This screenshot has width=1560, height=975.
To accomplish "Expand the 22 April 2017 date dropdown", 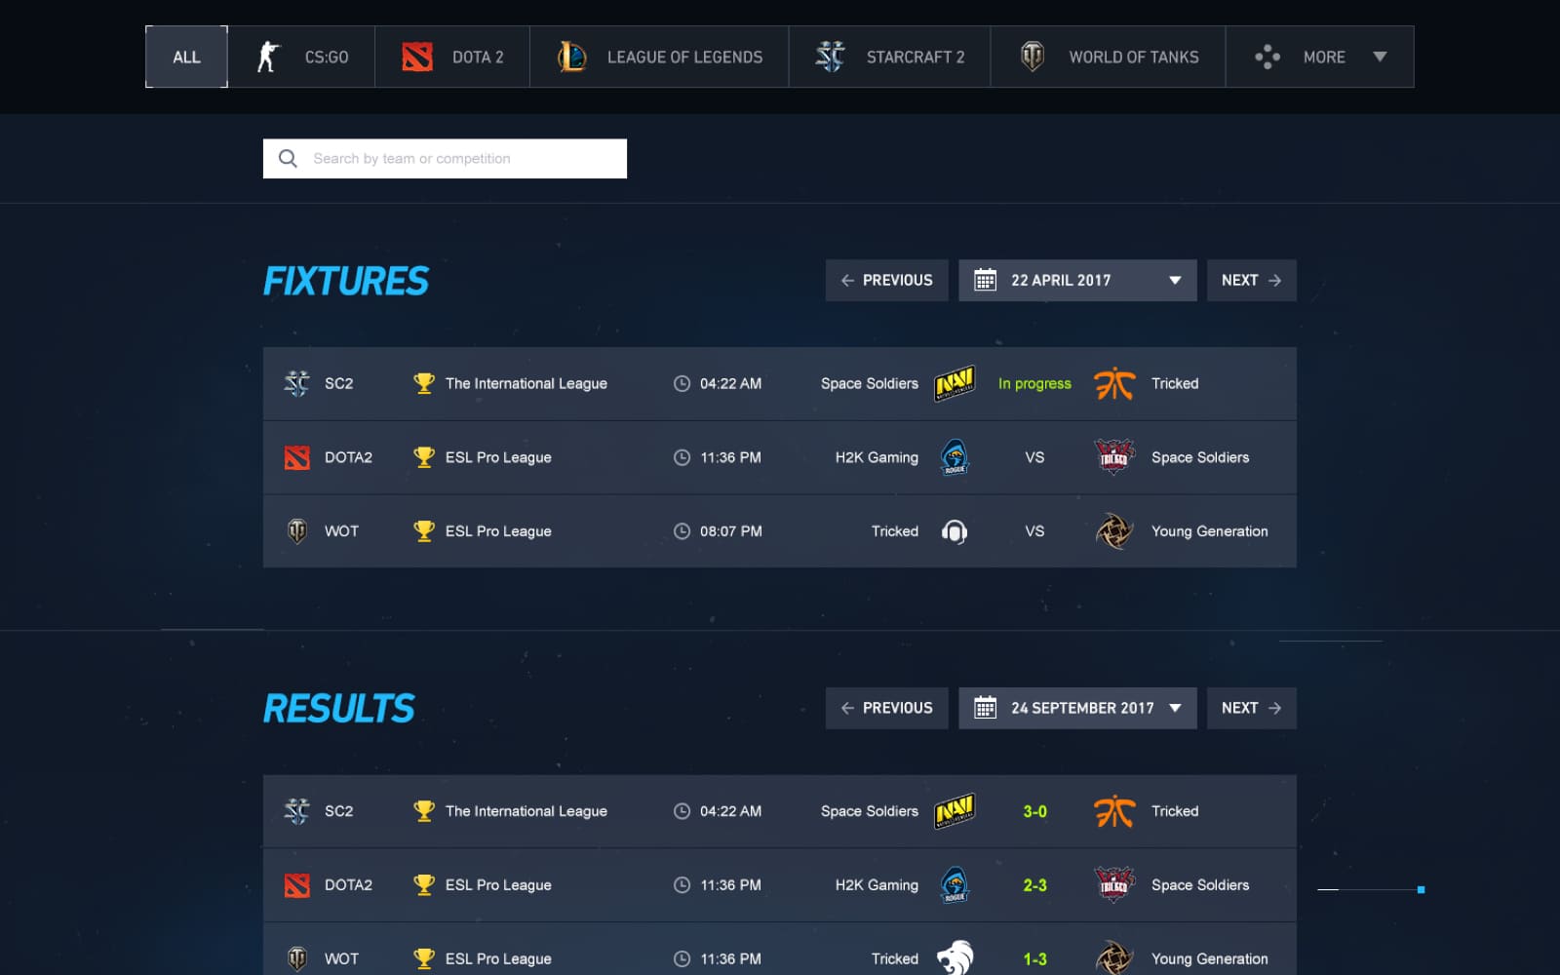I will [1175, 280].
